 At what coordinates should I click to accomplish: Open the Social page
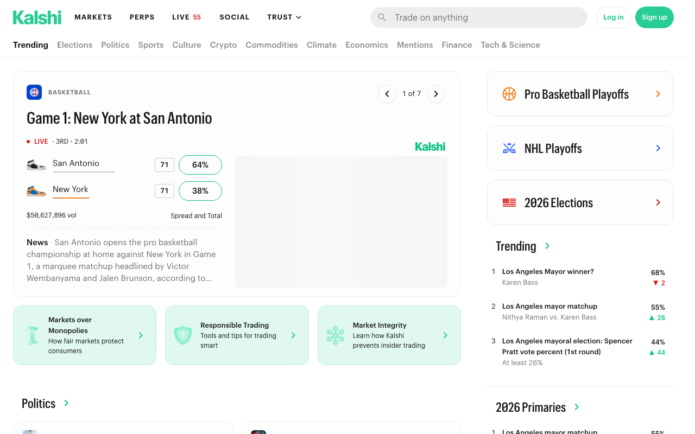point(235,17)
